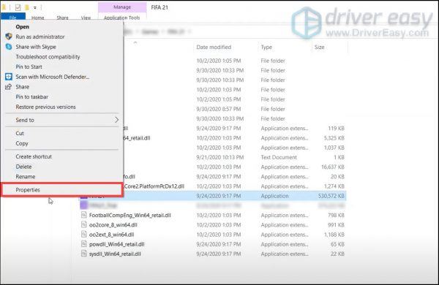Choose Restore previous versions
The width and height of the screenshot is (439, 285).
point(45,107)
